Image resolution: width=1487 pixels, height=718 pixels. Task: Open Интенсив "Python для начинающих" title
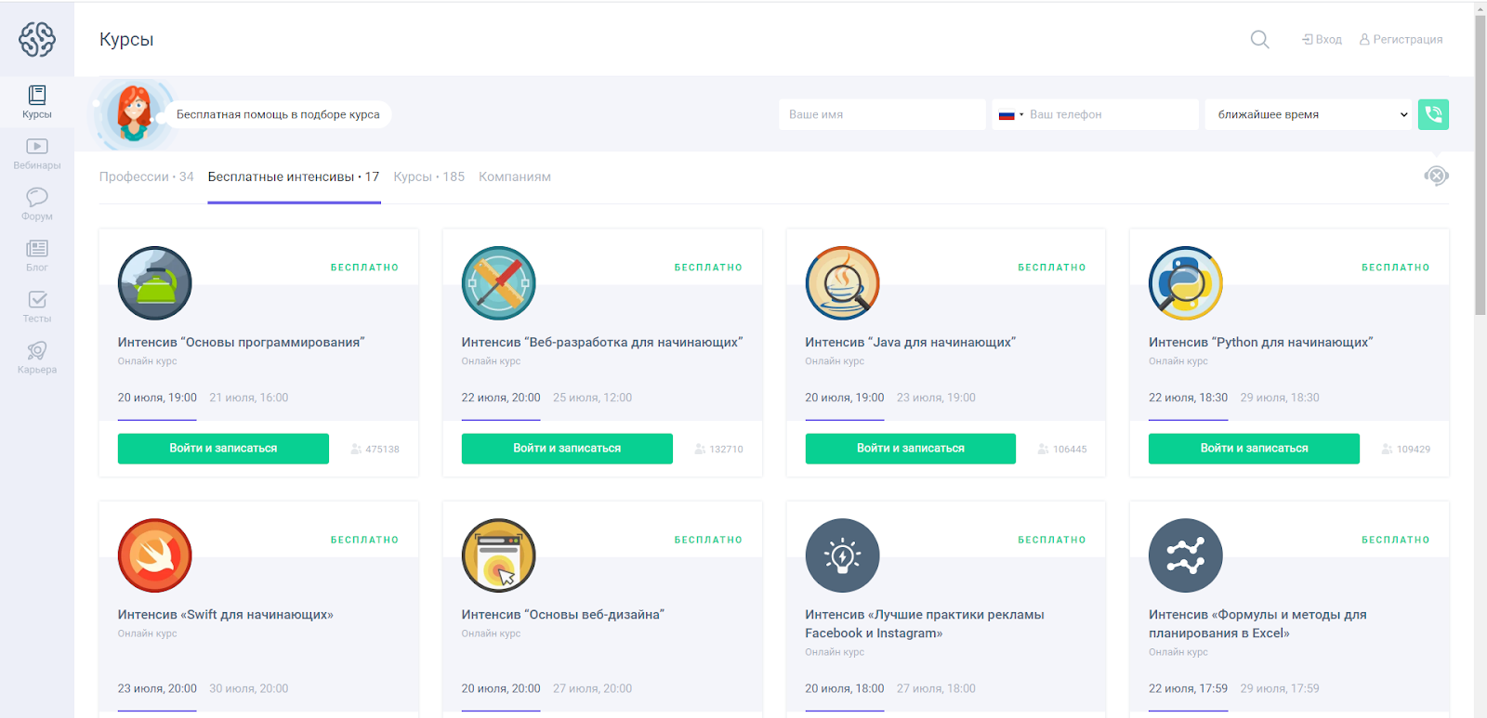pyautogui.click(x=1261, y=342)
